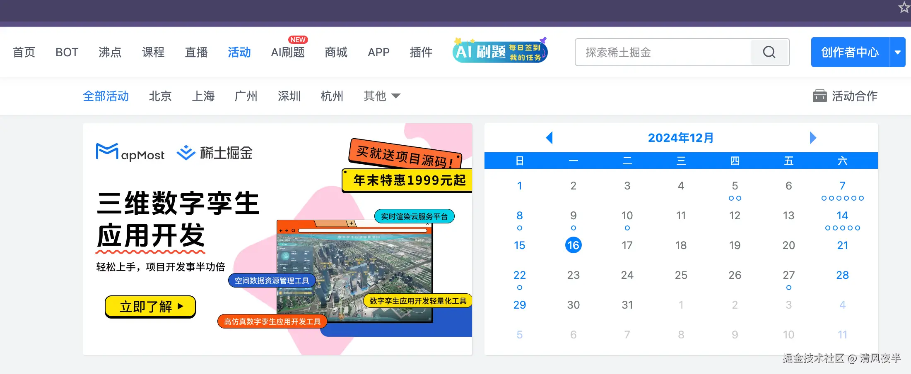Click the MapMost logo
Viewport: 911px width, 374px height.
[130, 152]
